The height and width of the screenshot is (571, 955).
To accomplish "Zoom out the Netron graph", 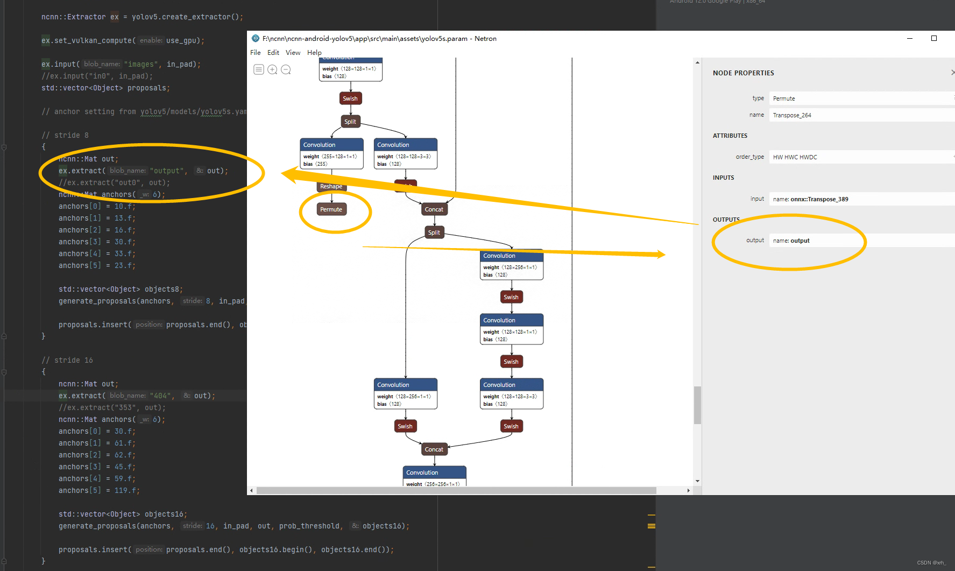I will 286,69.
